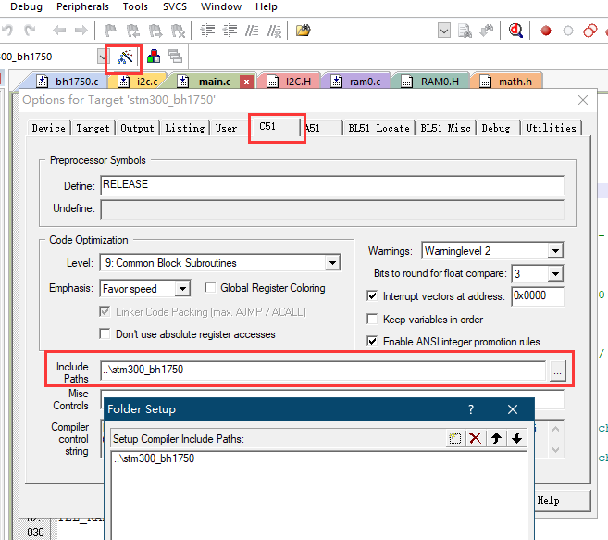Delete include path with red X icon
The image size is (608, 540).
pyautogui.click(x=475, y=439)
